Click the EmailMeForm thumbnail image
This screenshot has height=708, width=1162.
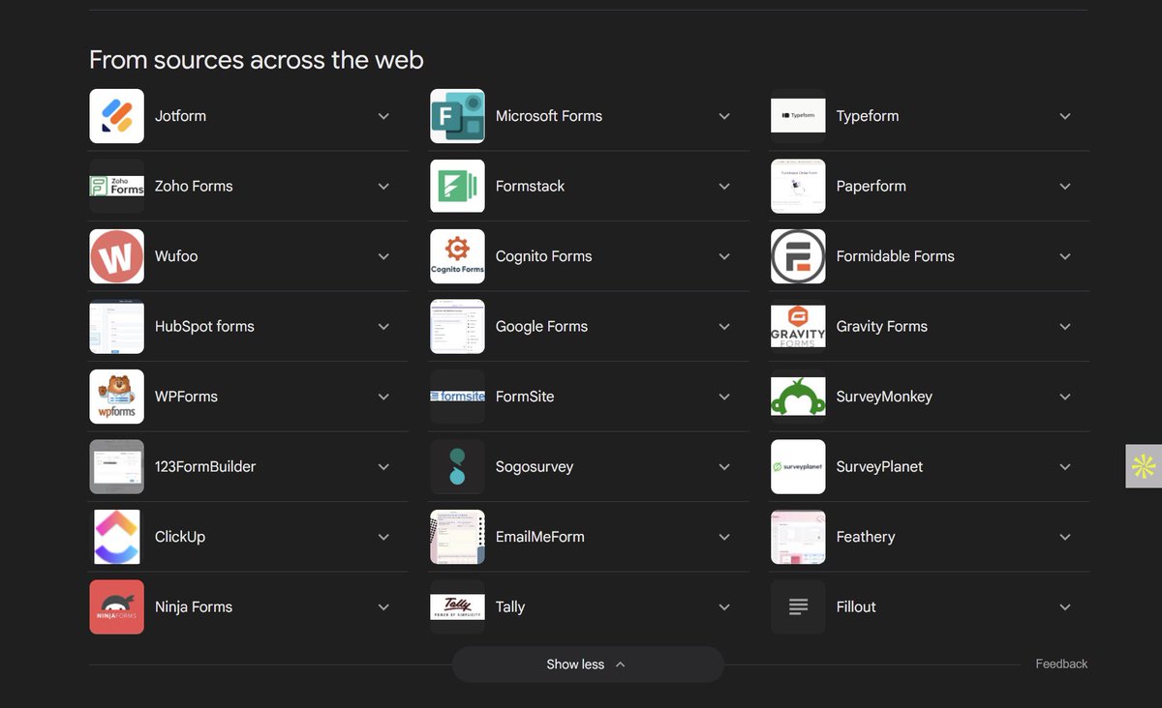457,537
